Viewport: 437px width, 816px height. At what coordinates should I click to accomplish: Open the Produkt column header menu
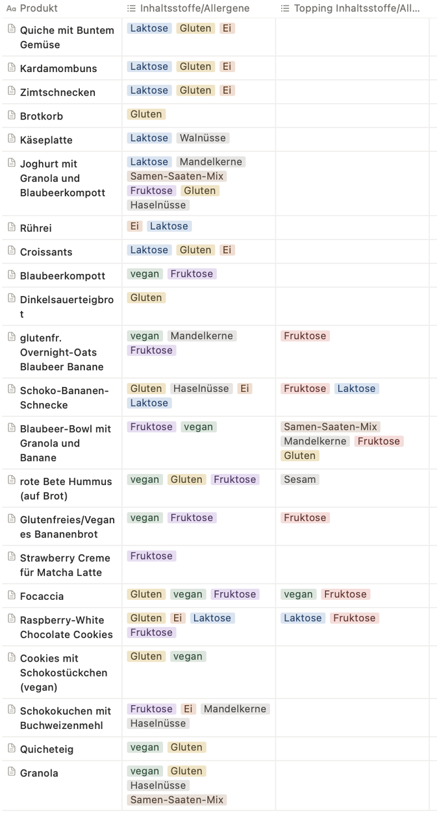pos(39,8)
